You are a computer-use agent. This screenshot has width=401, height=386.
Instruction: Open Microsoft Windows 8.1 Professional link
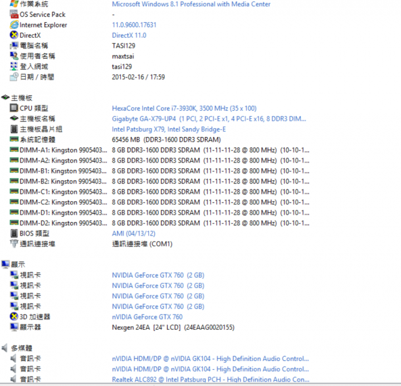pos(191,4)
